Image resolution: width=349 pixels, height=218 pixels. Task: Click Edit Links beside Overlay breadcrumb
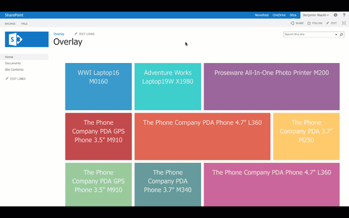(x=85, y=34)
